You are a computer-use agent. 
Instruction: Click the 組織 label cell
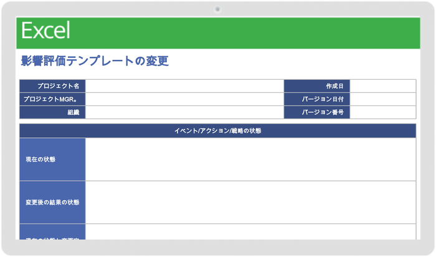point(52,112)
